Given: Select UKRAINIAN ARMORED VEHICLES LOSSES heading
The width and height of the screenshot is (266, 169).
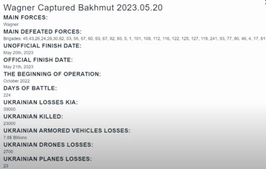Looking at the screenshot, I should [67, 131].
